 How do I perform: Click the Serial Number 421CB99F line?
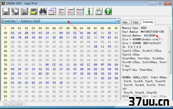(x=139, y=36)
